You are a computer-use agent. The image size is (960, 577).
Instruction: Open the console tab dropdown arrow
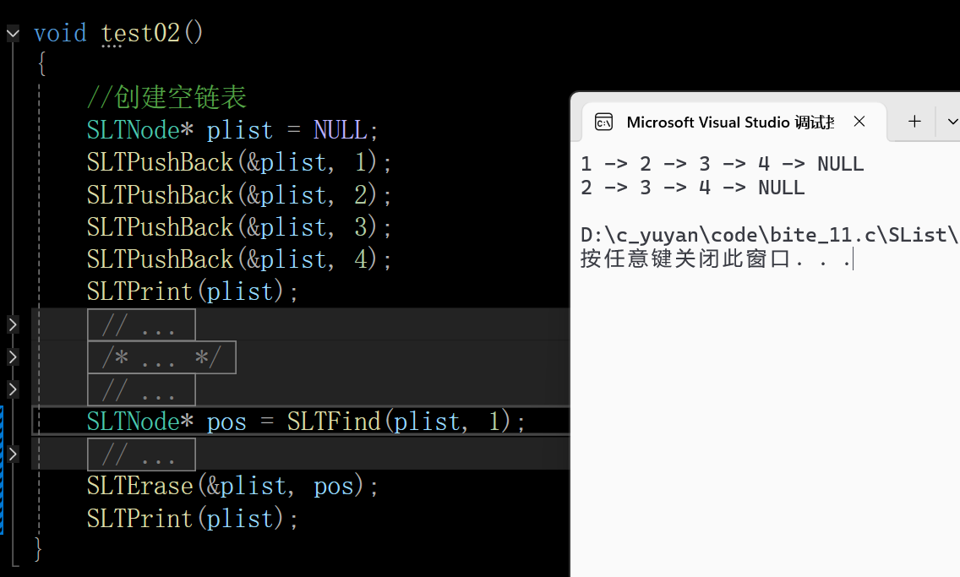[x=952, y=122]
